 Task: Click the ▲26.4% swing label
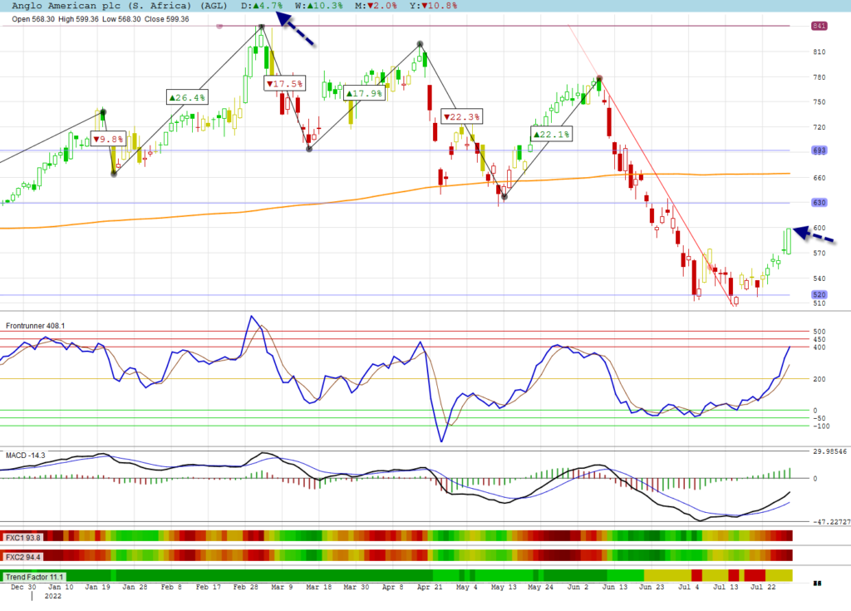[x=187, y=98]
